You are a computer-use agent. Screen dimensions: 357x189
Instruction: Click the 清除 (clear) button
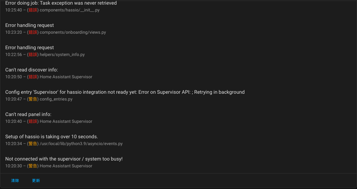click(15, 181)
